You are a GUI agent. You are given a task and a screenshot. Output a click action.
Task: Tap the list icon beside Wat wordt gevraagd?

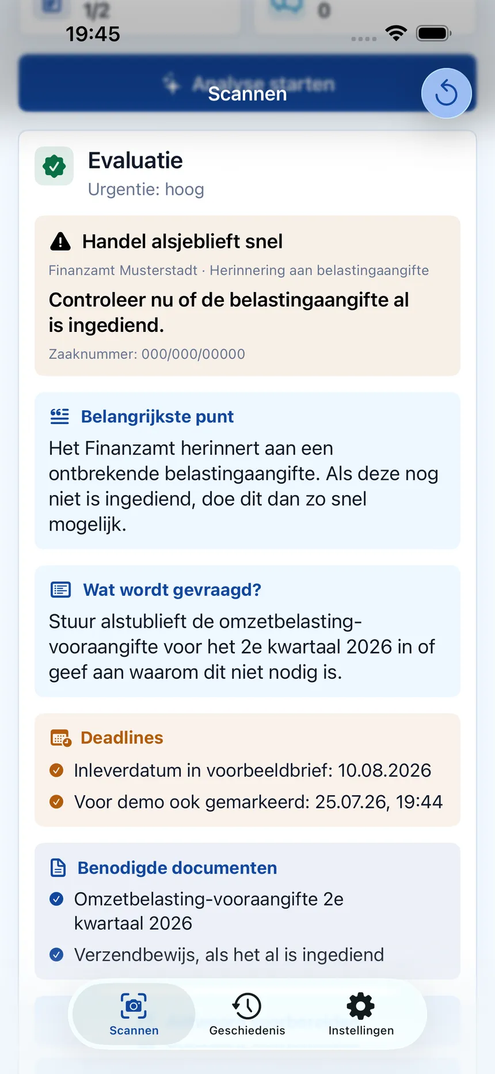coord(60,589)
